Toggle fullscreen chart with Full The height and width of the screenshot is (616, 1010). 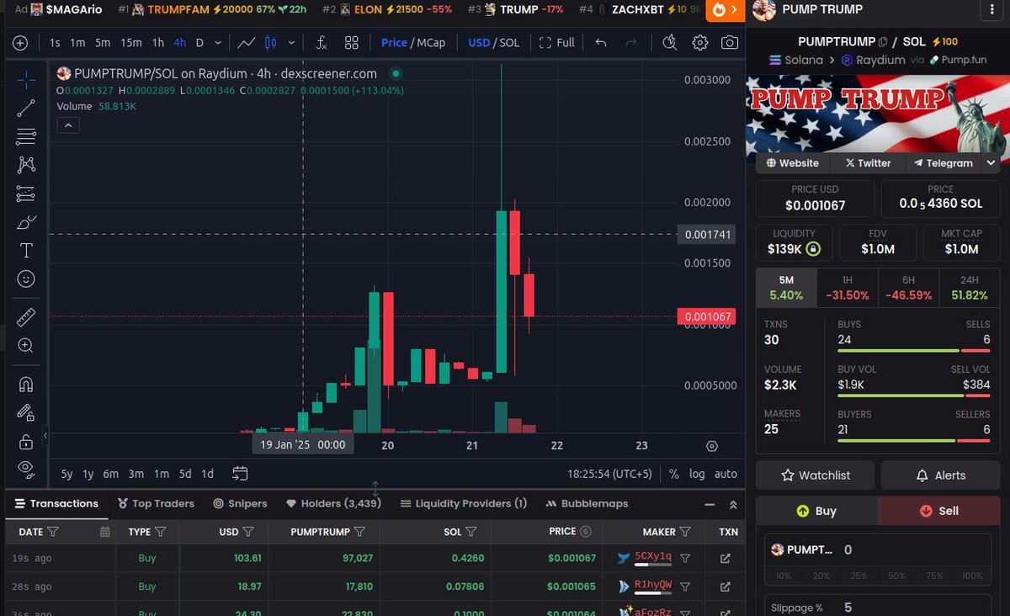(x=557, y=43)
